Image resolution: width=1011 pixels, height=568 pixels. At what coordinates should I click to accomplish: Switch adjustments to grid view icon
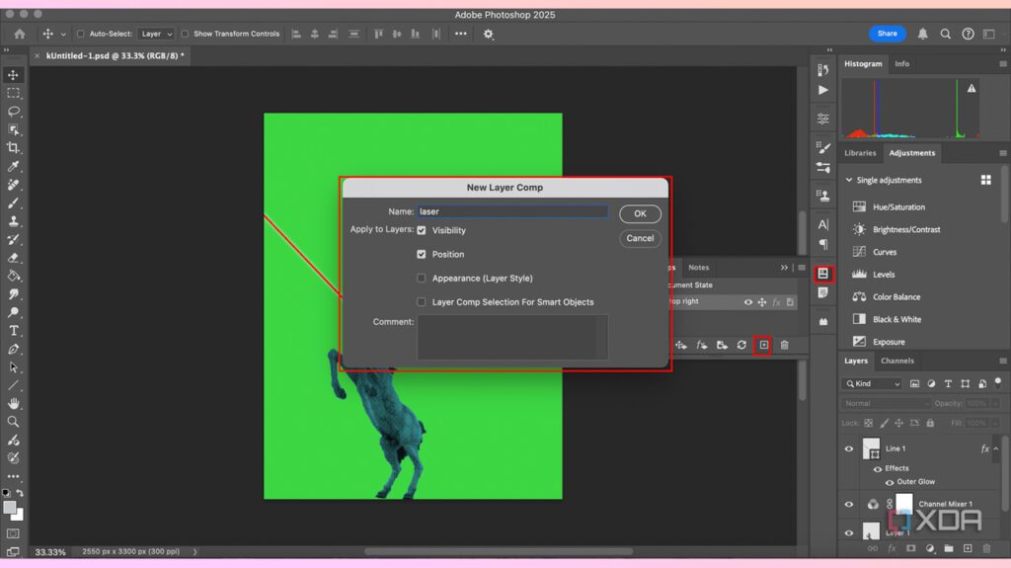[986, 180]
